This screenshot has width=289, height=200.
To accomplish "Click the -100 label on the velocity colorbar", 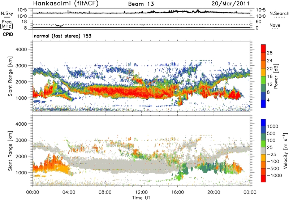I will pos(273,161).
